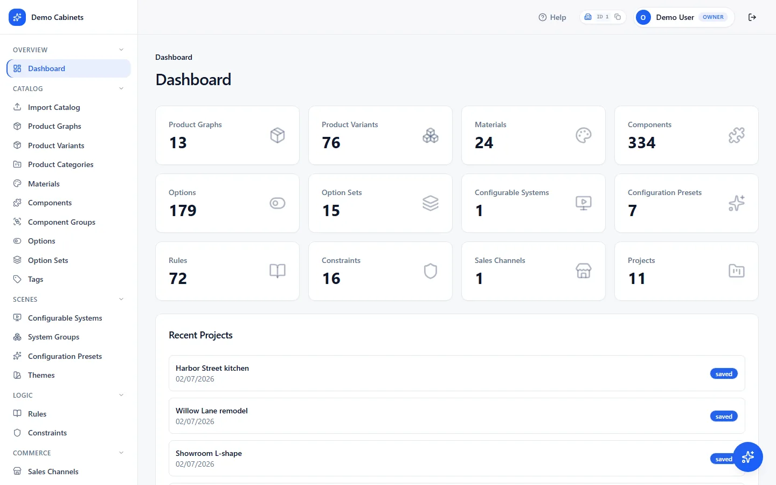Screen dimensions: 776x485
Task: Click the Help link in header
Action: point(552,17)
